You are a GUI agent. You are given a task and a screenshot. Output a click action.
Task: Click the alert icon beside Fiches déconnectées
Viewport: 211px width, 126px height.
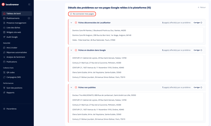tap(76, 23)
